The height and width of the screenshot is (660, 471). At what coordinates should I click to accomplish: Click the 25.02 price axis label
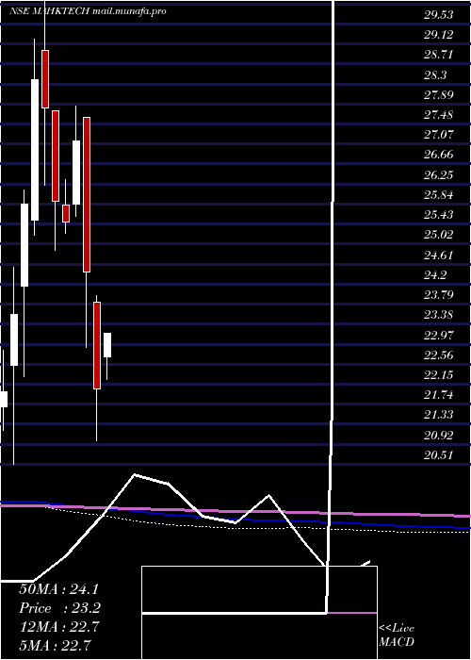click(439, 235)
